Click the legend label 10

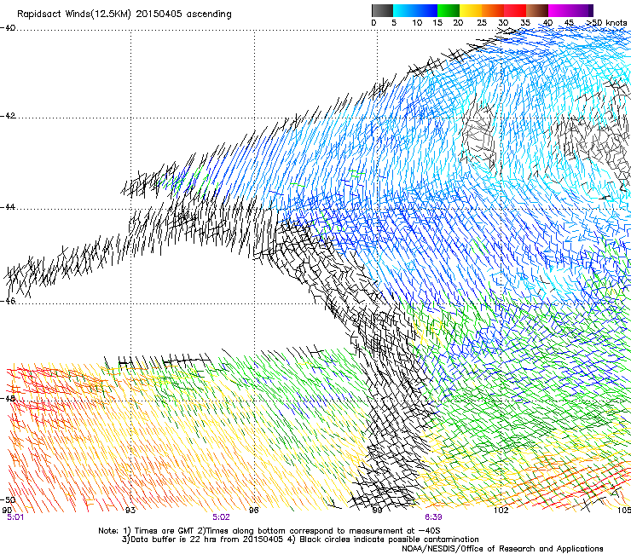tap(417, 23)
